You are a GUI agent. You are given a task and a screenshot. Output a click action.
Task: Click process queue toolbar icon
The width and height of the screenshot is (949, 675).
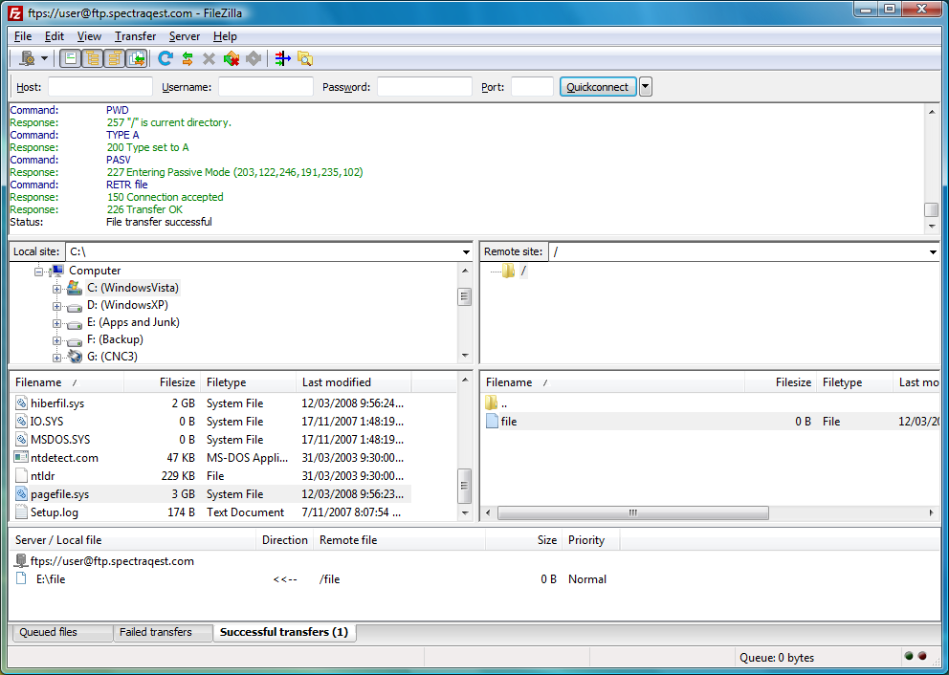188,59
